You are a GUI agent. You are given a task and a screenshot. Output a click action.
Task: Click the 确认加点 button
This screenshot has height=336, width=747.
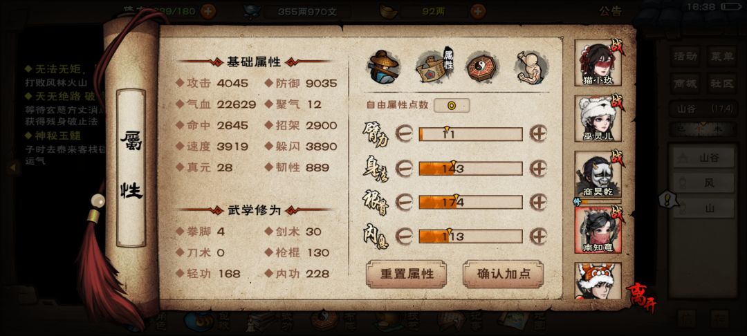[503, 274]
